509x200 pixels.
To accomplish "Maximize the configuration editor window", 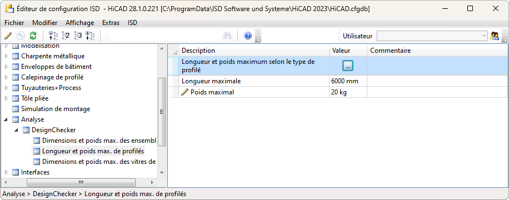I will [x=470, y=9].
